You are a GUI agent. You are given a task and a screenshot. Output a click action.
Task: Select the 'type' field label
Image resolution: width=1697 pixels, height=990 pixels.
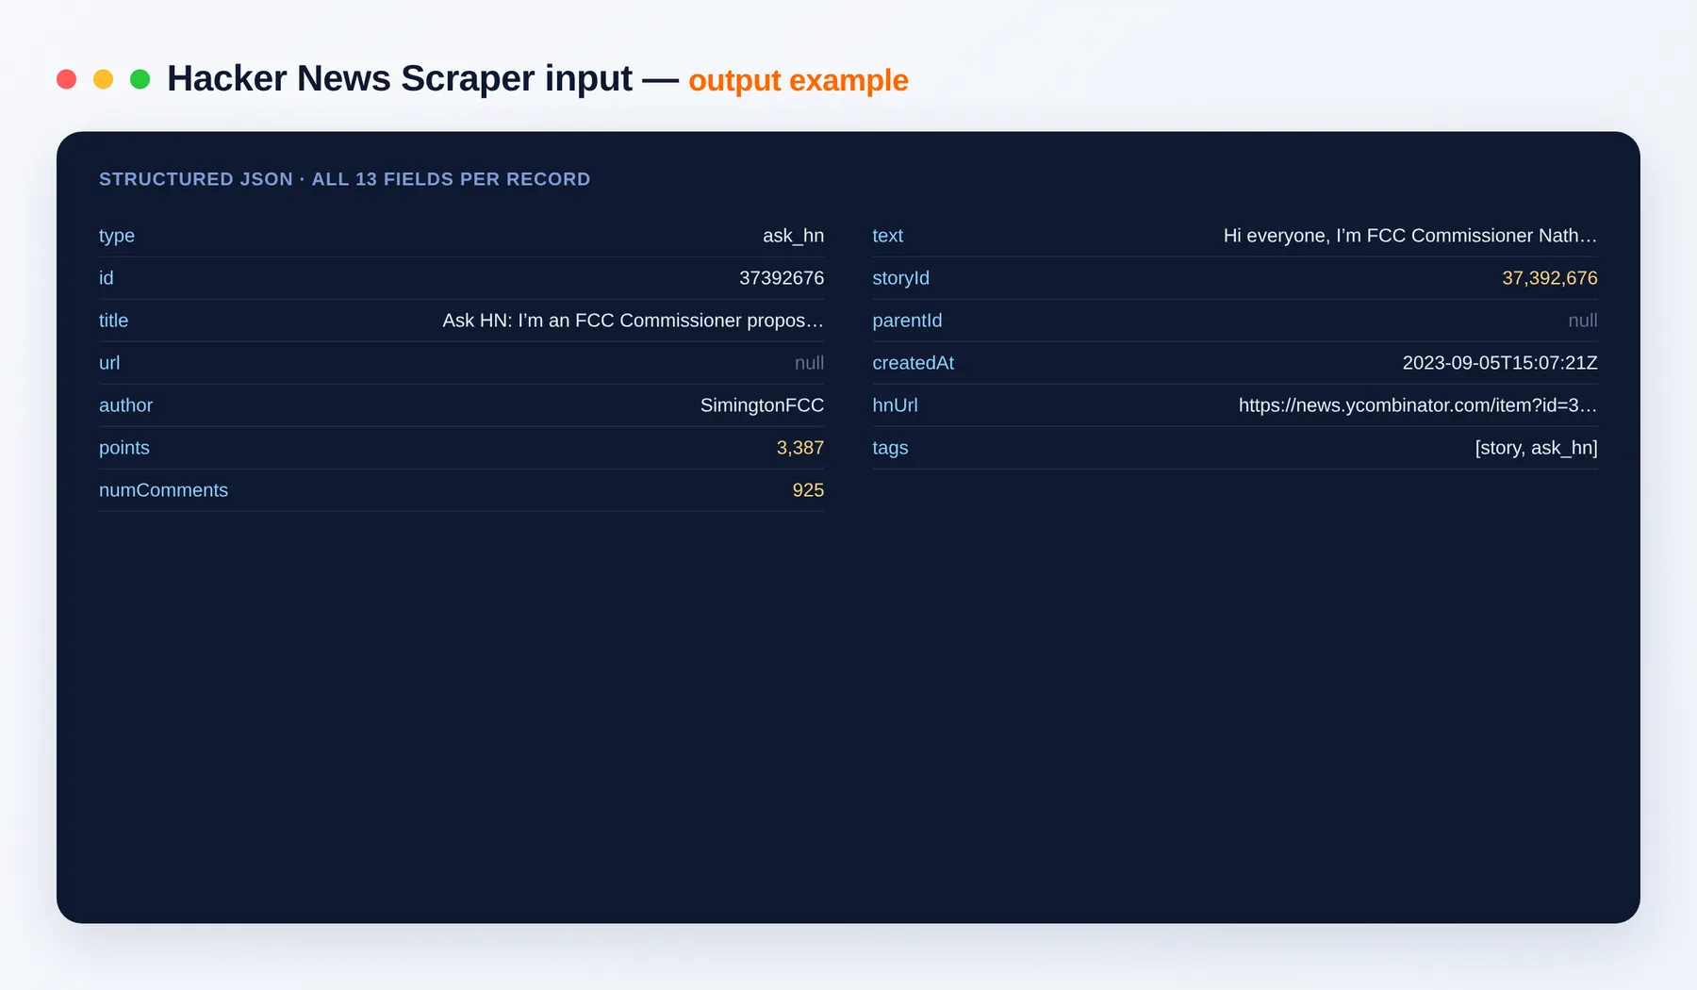117,236
